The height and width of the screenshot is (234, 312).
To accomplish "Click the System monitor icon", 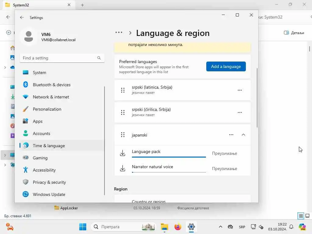I will coord(26,73).
